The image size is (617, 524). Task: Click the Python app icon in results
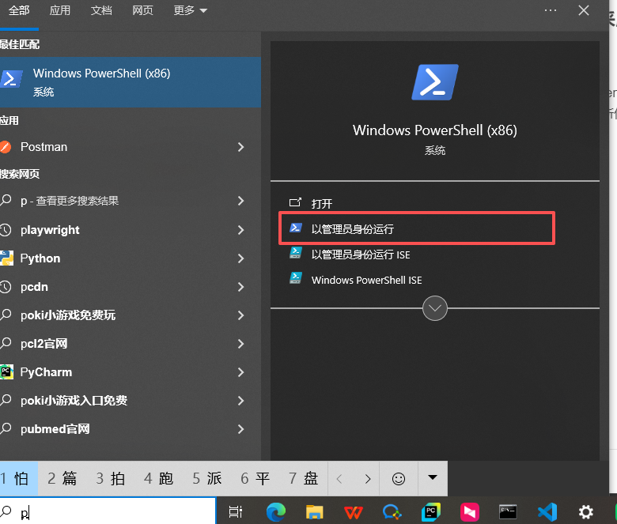[x=6, y=258]
